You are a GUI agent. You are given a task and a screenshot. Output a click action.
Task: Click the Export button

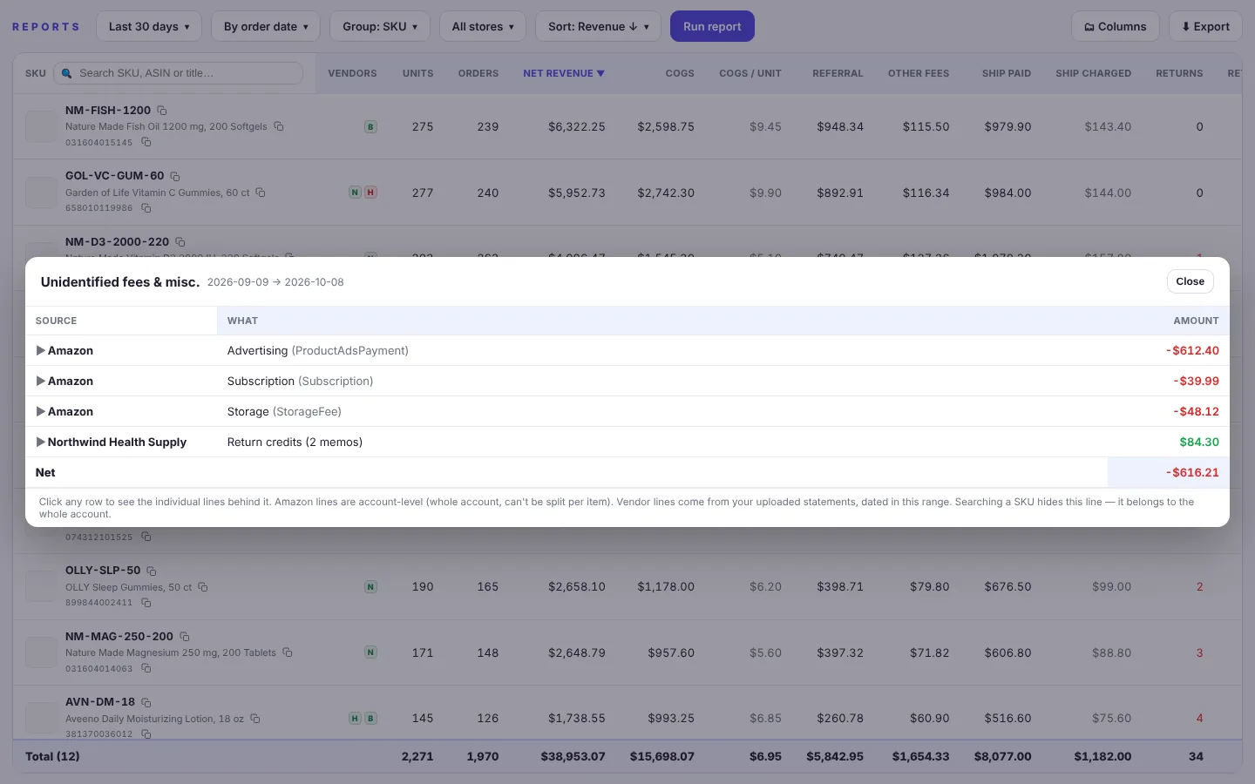[x=1205, y=26]
